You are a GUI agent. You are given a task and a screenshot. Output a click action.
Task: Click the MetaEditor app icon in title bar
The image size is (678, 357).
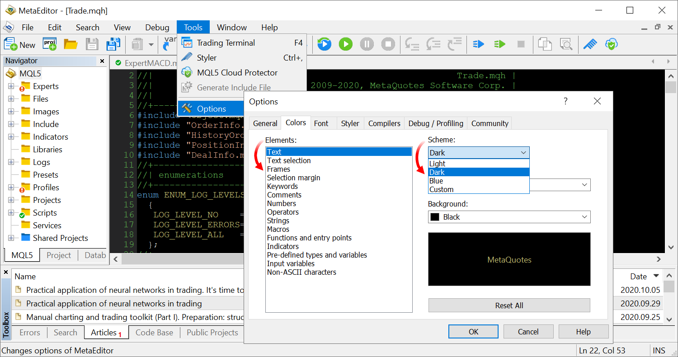point(10,10)
